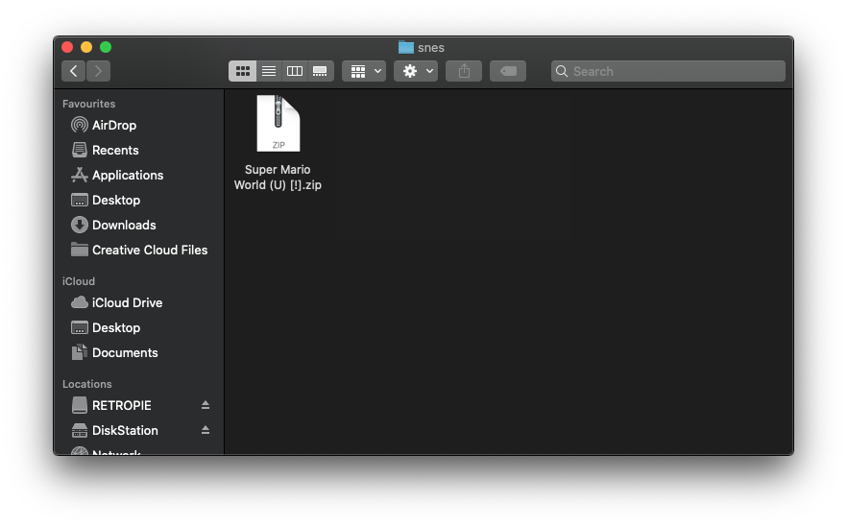The height and width of the screenshot is (526, 847).
Task: Click the 'Super Mario World (U) [!].zip' filename
Action: click(x=278, y=178)
